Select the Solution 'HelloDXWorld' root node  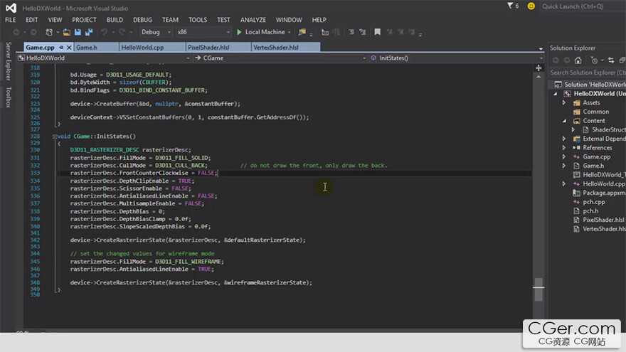click(595, 85)
